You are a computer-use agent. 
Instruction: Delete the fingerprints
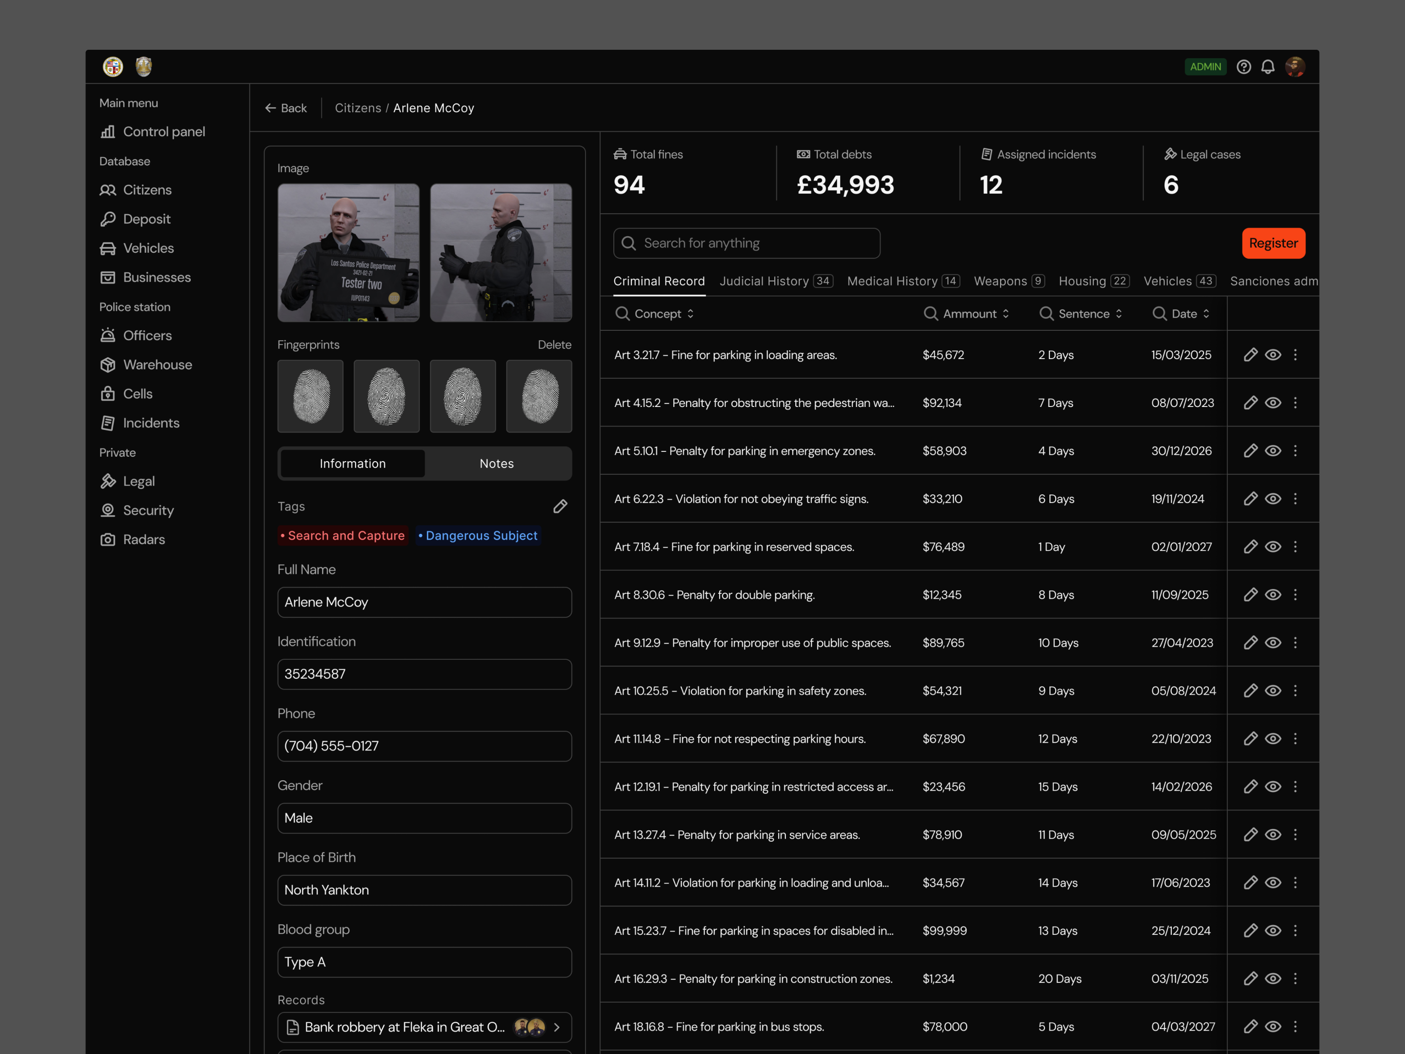click(555, 345)
